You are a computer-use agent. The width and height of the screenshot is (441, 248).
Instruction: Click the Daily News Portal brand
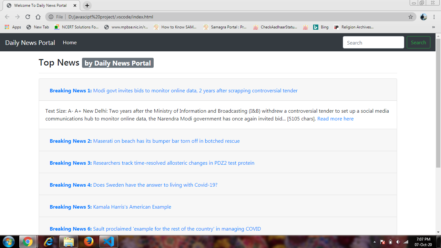click(30, 43)
